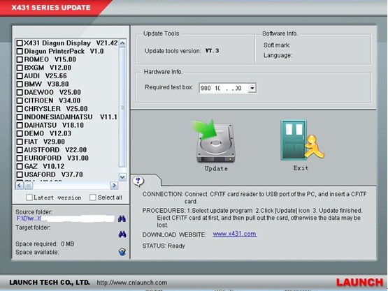The height and width of the screenshot is (291, 388).
Task: Click the LAUNCH logo at bottom right
Action: (359, 283)
